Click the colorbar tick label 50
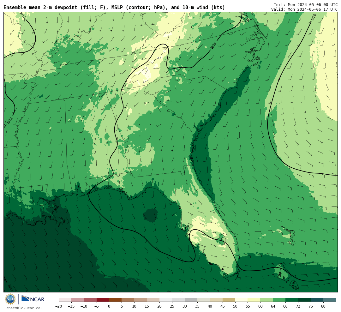Image resolution: width=341 pixels, height=312 pixels. tap(235, 306)
